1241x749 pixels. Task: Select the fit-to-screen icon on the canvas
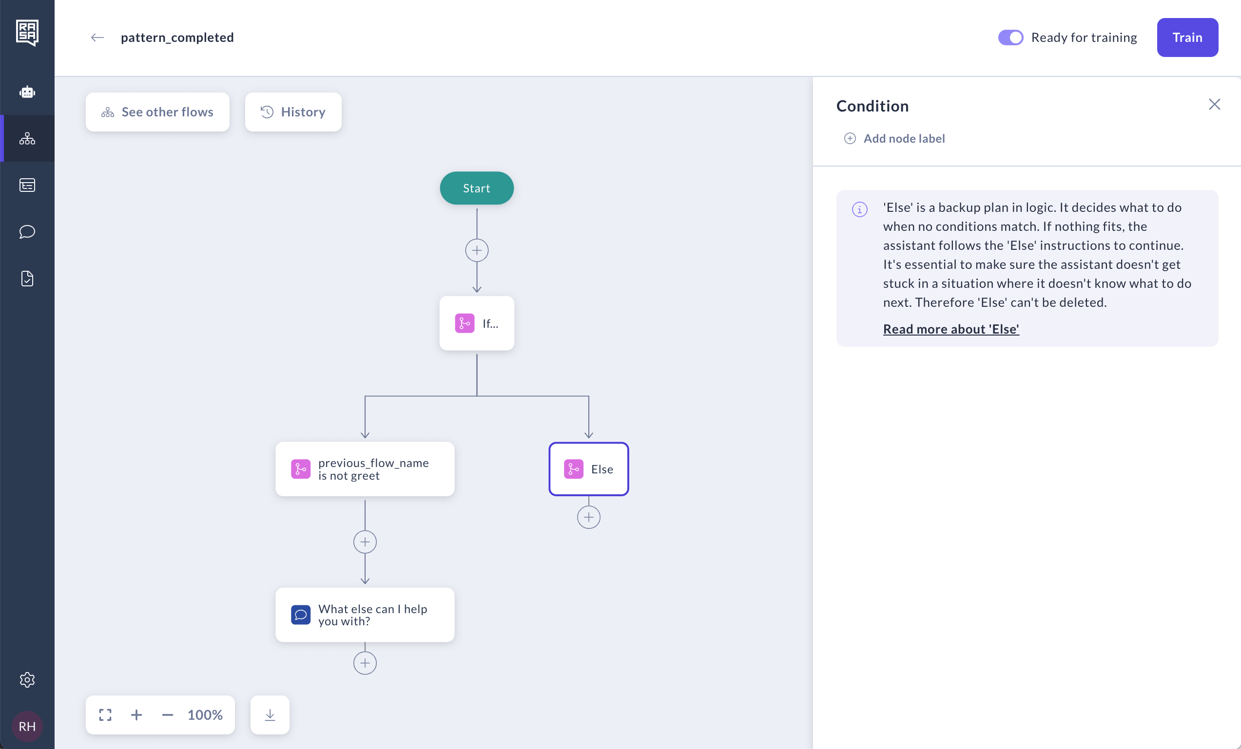pos(105,715)
